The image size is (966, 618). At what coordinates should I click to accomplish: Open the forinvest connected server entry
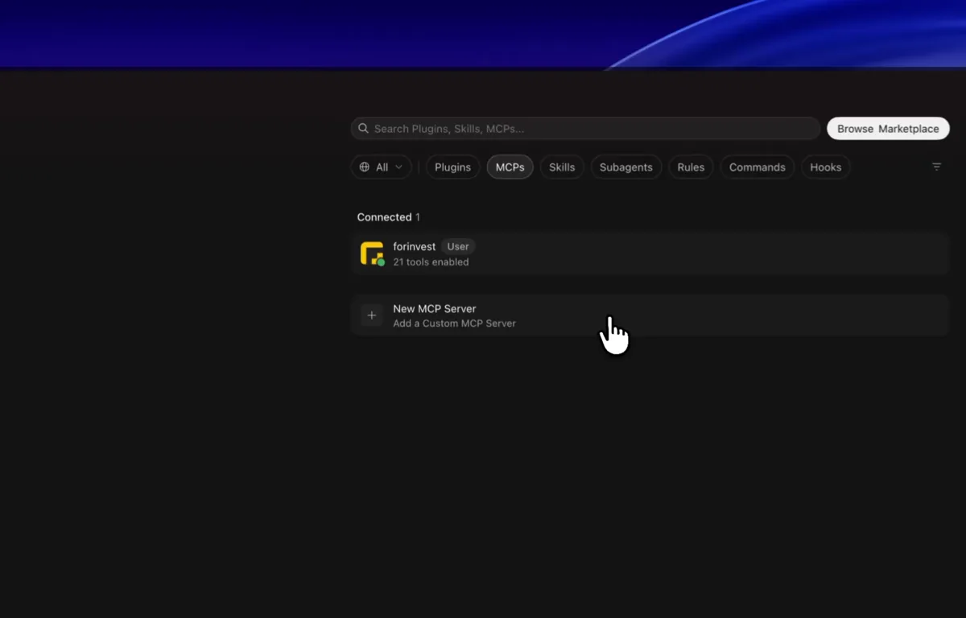click(650, 253)
